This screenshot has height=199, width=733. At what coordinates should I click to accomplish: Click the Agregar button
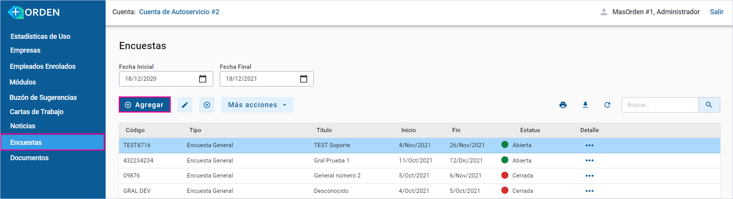click(145, 105)
